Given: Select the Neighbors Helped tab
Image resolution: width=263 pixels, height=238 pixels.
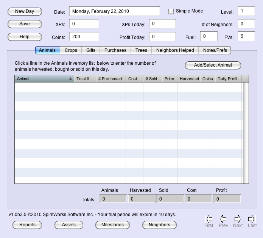Looking at the screenshot, I should pos(175,50).
